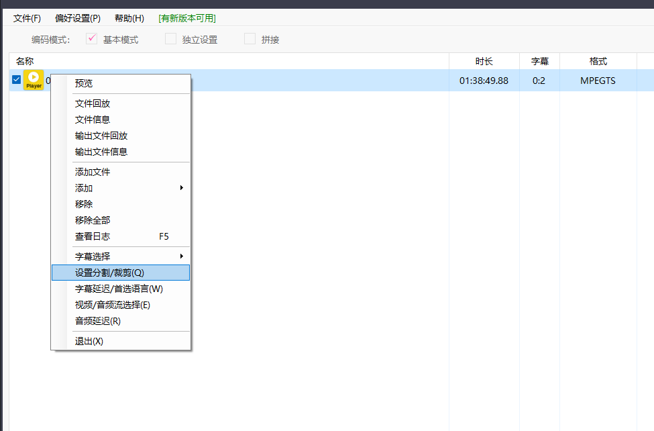Click 移除全部 in the context menu
Screen dimensions: 654x431
coord(121,220)
